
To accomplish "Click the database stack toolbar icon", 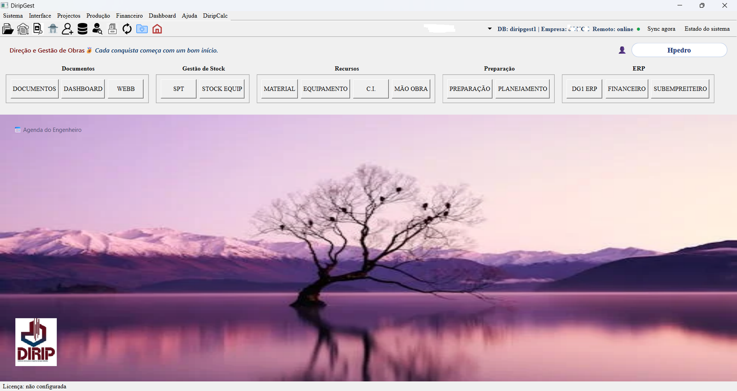I will (x=82, y=29).
